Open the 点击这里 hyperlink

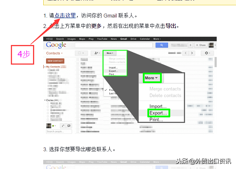pos(65,16)
